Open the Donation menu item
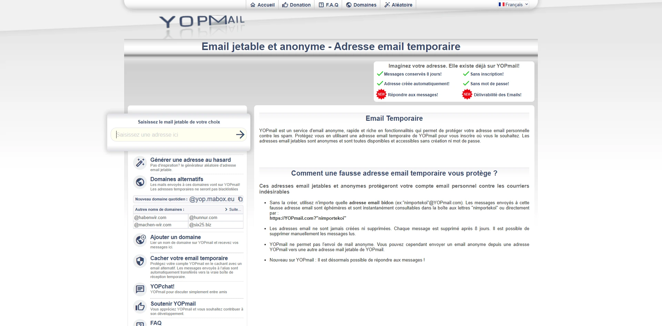 pyautogui.click(x=297, y=5)
